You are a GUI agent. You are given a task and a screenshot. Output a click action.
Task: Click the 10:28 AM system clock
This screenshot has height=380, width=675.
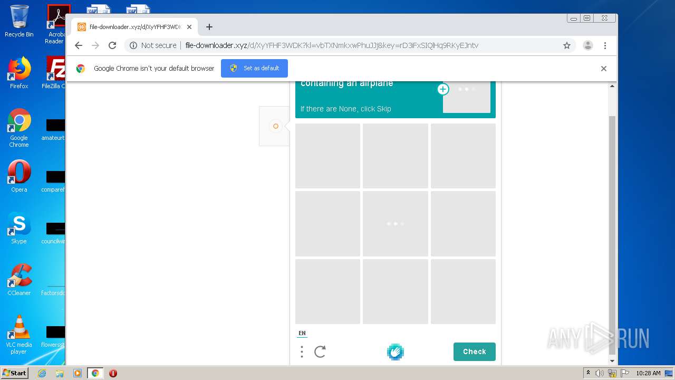(x=648, y=373)
